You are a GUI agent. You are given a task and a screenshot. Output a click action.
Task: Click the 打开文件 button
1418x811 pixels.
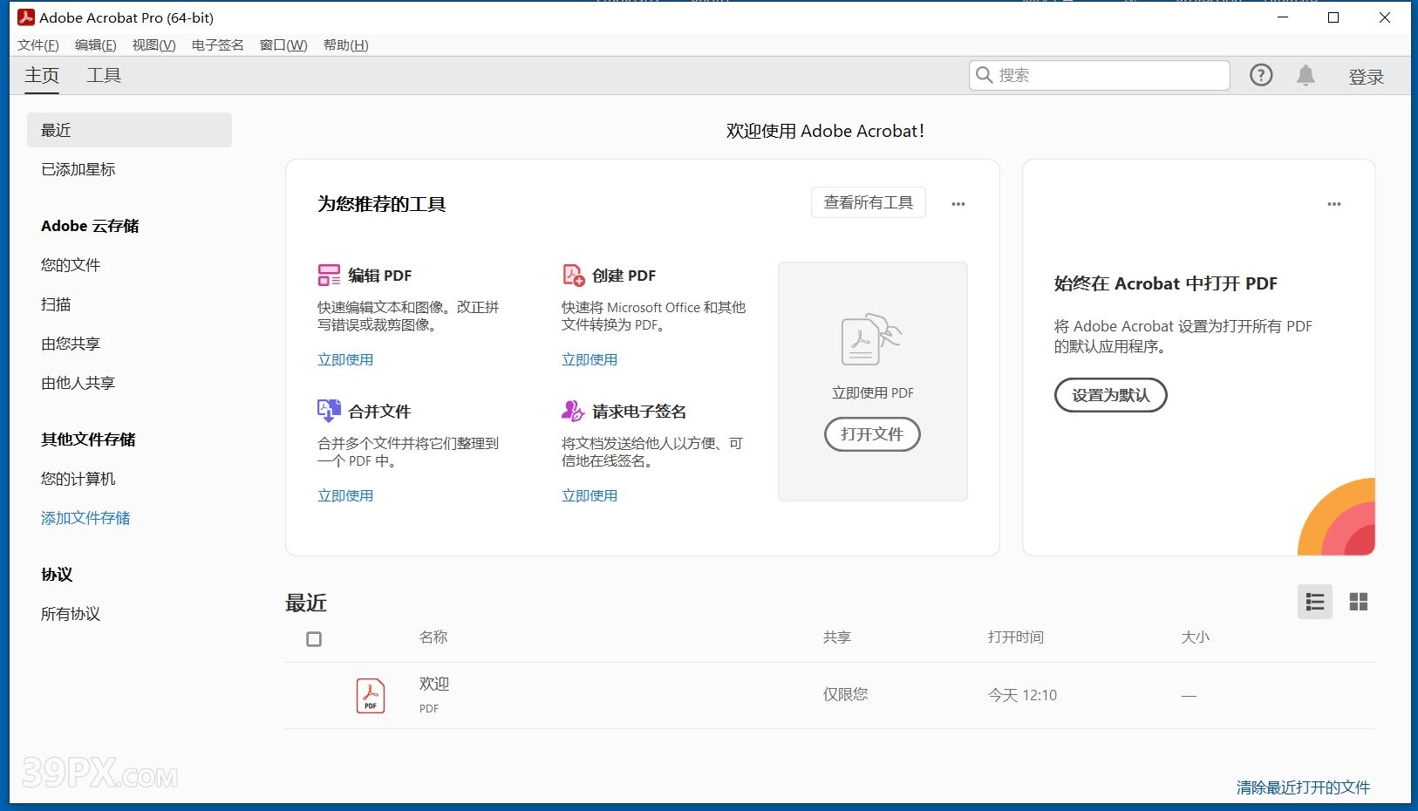872,434
